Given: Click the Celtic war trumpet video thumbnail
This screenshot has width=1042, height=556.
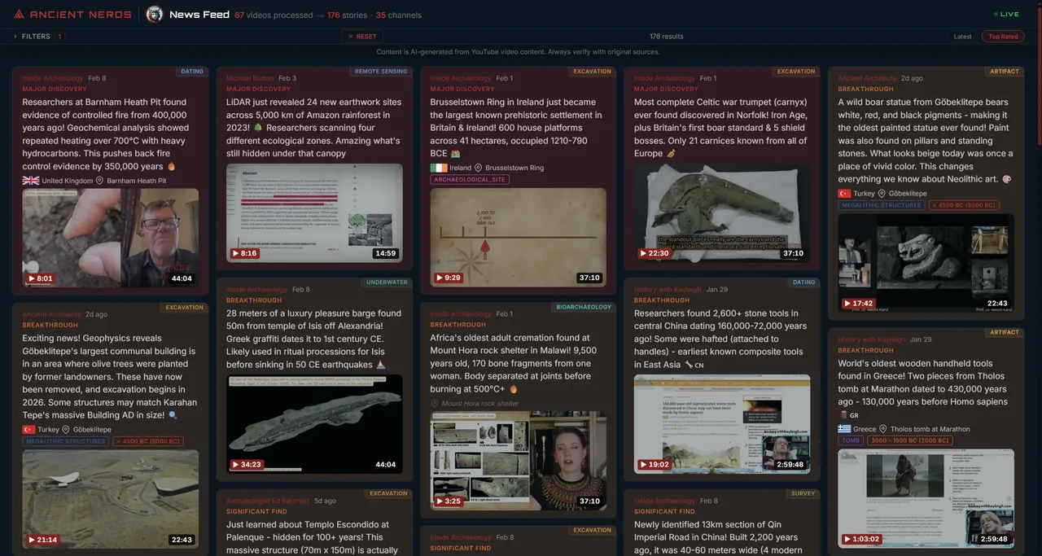Looking at the screenshot, I should click(721, 213).
